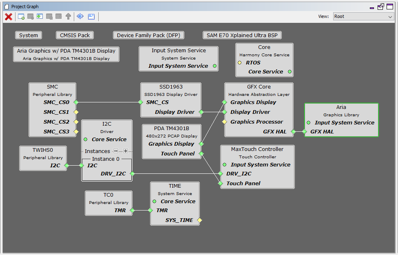Click the blue fit-to-view icon with four arrows
Screen dimensions: 398x255
pyautogui.click(x=80, y=17)
